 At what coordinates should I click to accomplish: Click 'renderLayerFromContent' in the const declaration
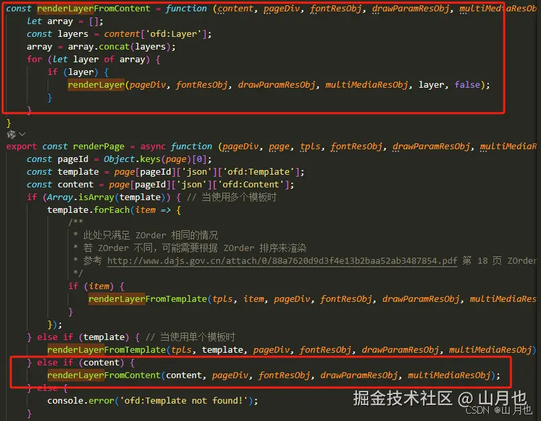(x=94, y=9)
